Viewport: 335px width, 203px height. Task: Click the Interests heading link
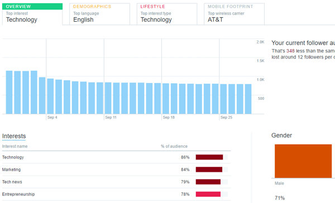click(x=14, y=136)
